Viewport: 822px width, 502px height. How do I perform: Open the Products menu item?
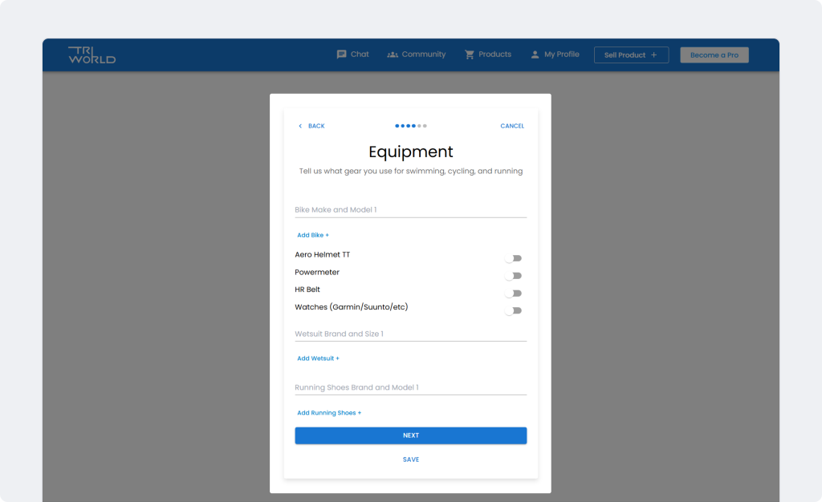pos(494,54)
